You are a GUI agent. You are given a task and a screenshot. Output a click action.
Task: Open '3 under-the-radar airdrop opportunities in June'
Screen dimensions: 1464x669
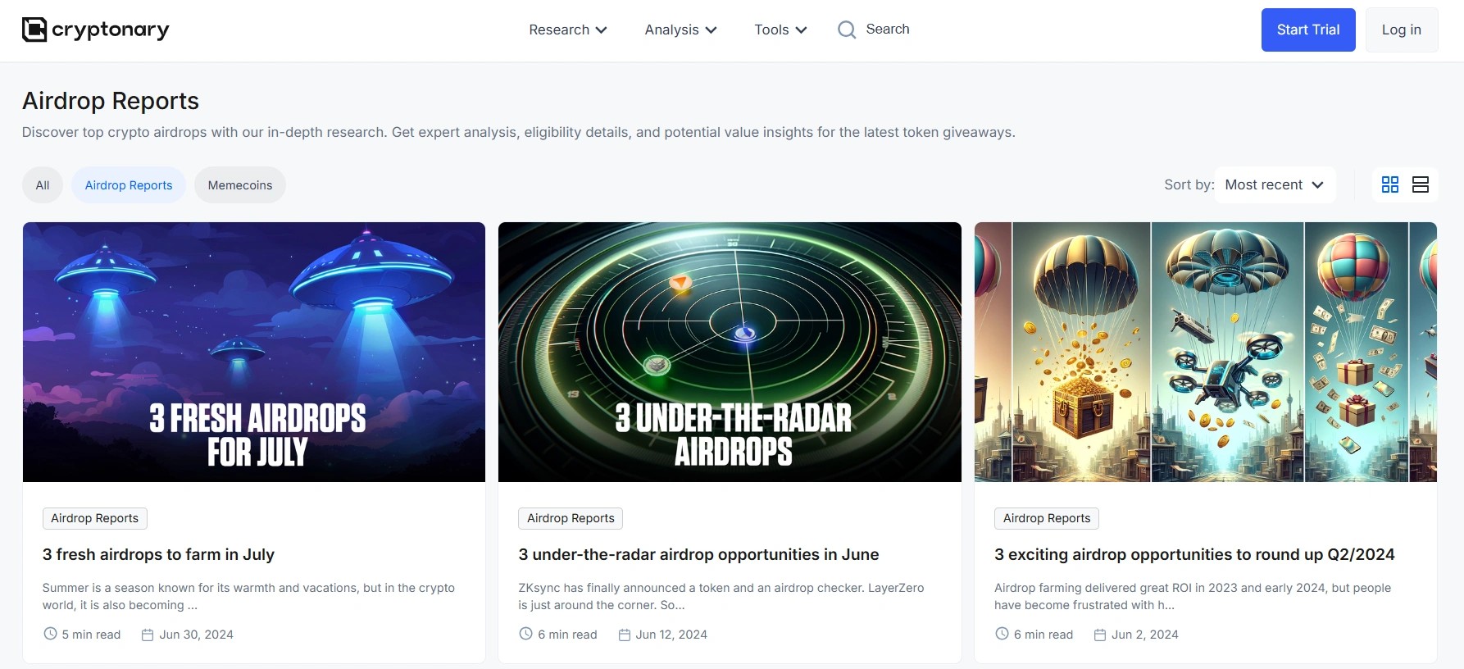point(698,554)
